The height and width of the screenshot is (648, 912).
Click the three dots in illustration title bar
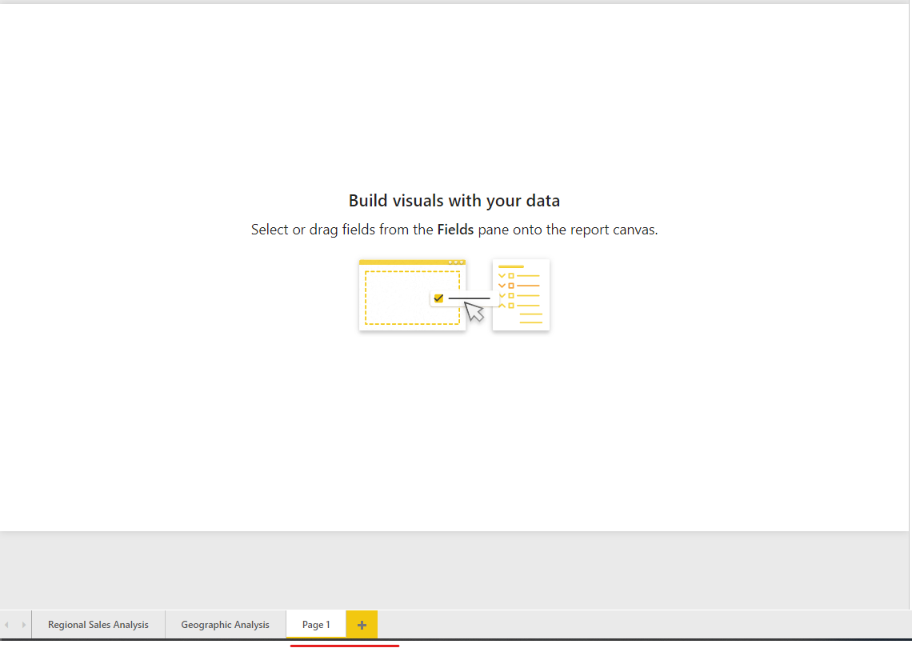[458, 262]
